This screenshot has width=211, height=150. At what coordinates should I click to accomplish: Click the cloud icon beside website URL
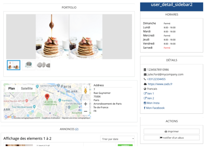(x=145, y=84)
